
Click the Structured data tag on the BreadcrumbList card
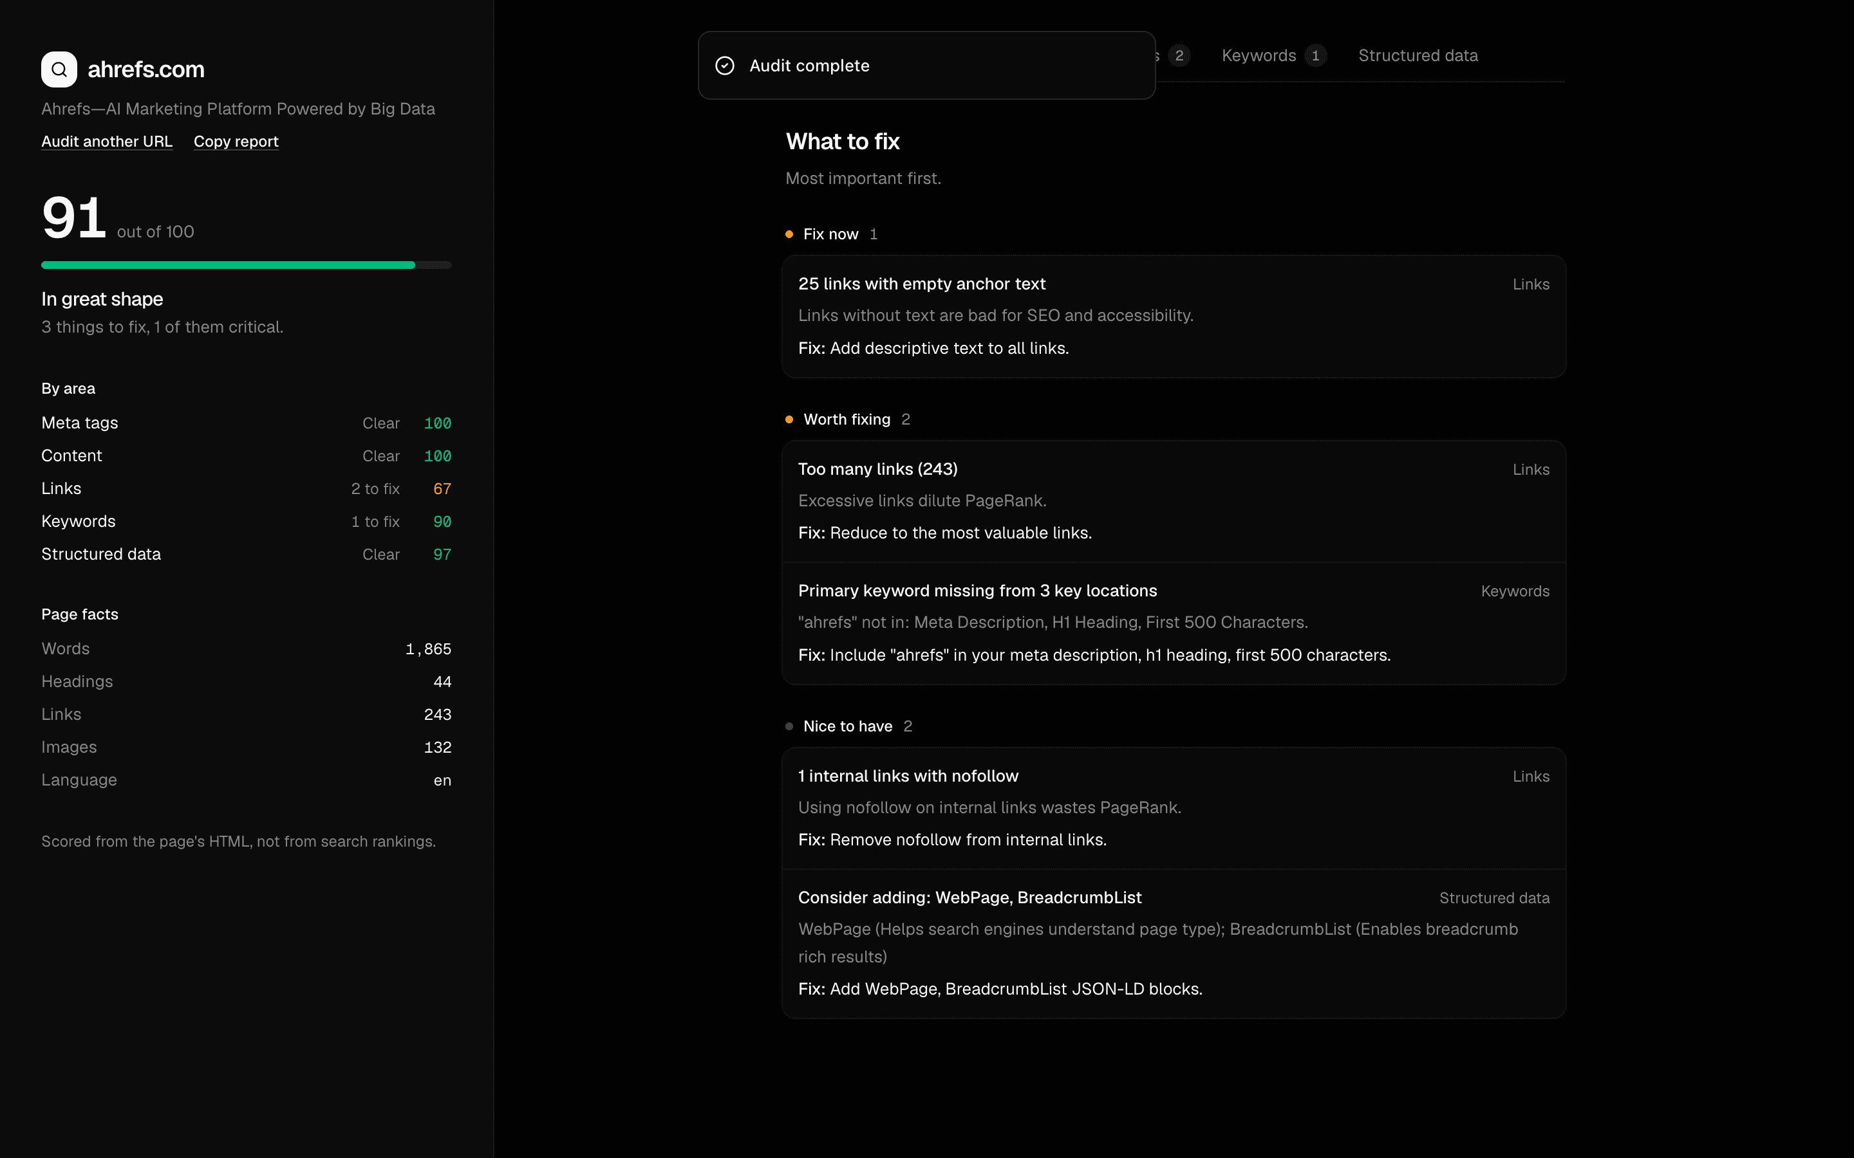(x=1494, y=897)
